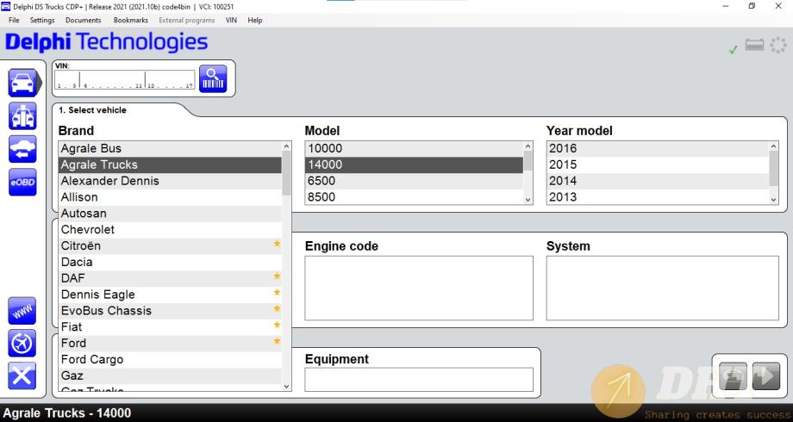Click the vehicle history arrow sidebar icon
The image size is (793, 422).
tap(22, 149)
